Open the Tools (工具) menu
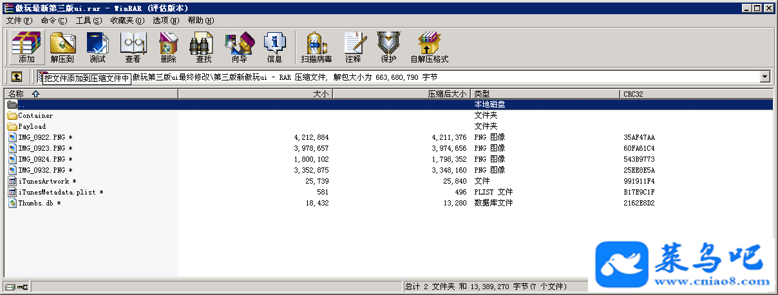This screenshot has width=778, height=295. point(89,21)
